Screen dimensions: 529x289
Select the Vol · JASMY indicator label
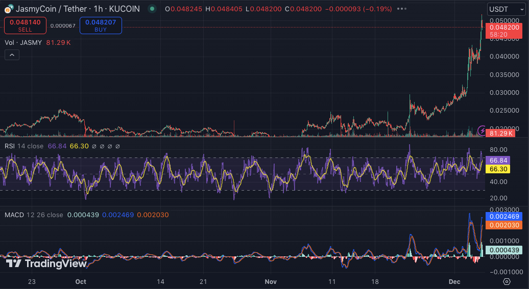point(23,43)
